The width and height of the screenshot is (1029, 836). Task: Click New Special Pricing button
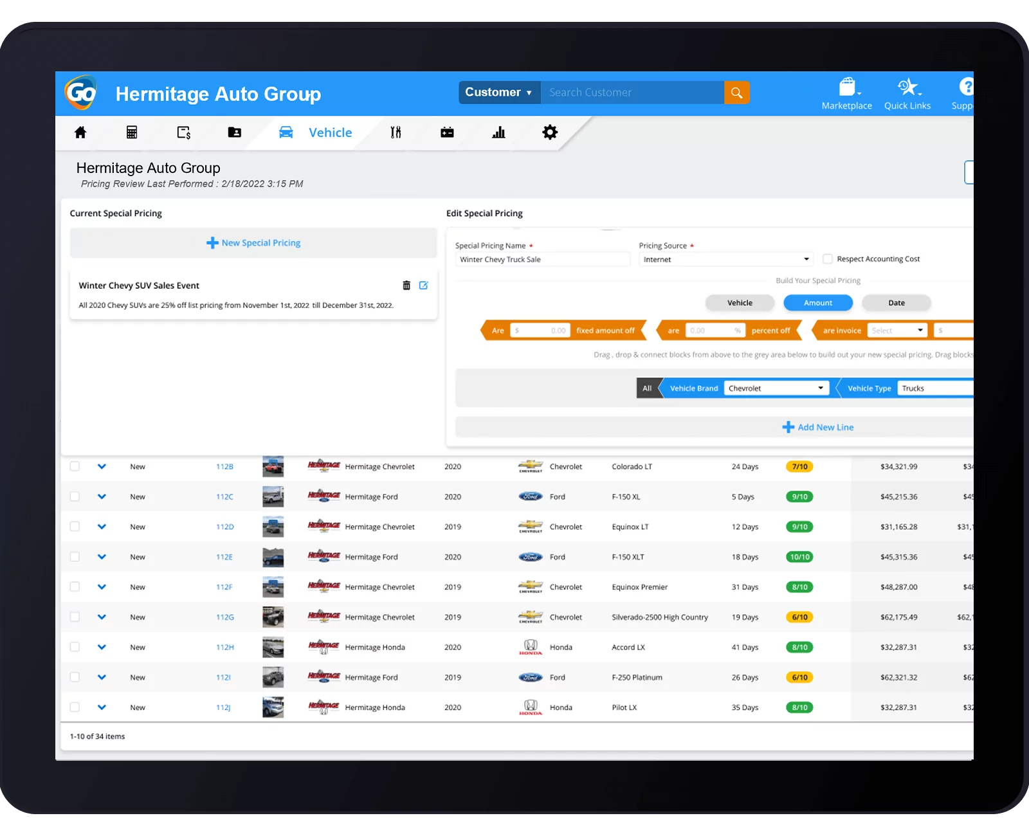(x=253, y=243)
